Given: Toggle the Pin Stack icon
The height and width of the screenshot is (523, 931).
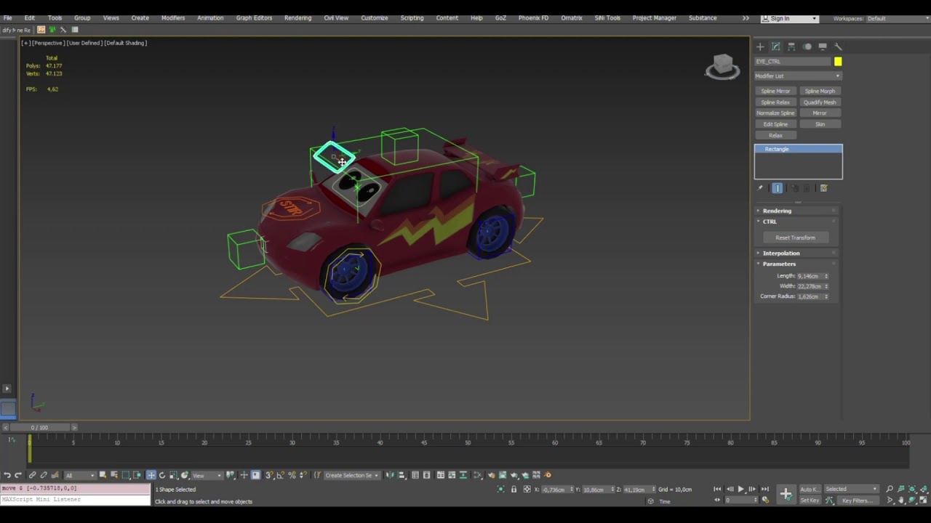Looking at the screenshot, I should [x=760, y=188].
